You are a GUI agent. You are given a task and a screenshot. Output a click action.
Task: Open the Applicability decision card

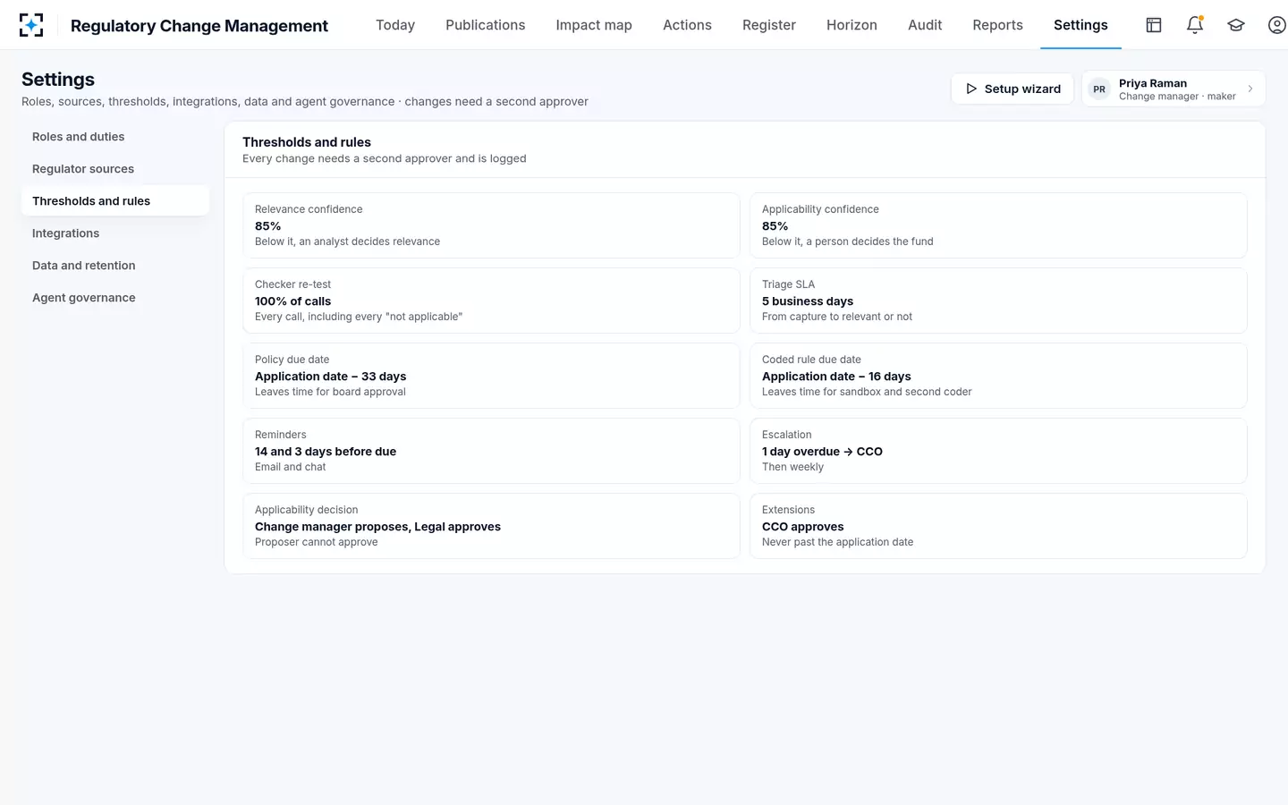click(491, 526)
